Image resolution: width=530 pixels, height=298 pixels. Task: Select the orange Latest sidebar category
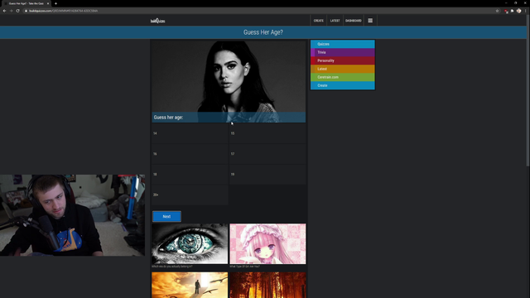coord(342,69)
